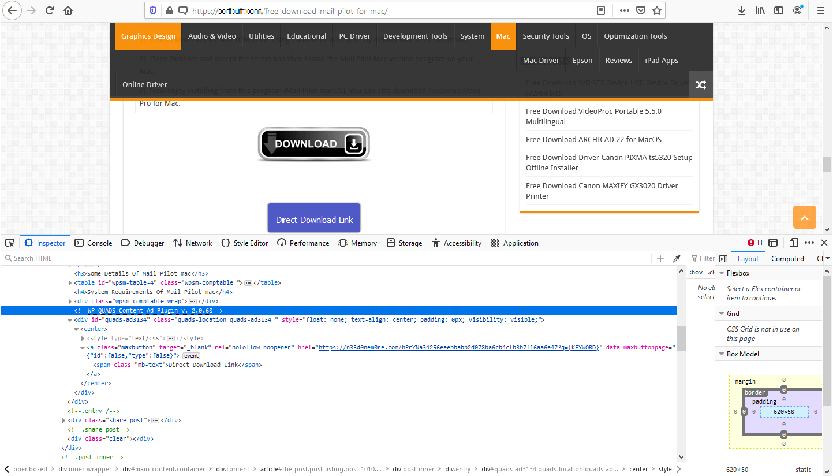Open Free Download ARCHICAD 22 for MacOS
This screenshot has height=476, width=833.
593,139
